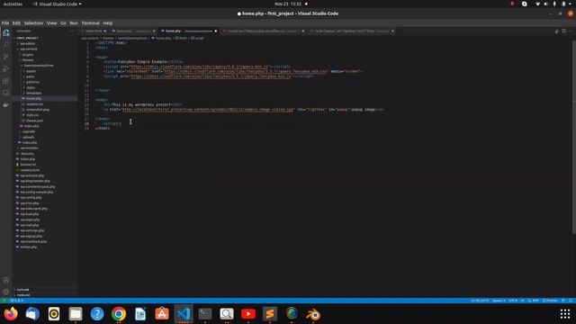576x324 pixels.
Task: Open the Help menu
Action: (108, 23)
